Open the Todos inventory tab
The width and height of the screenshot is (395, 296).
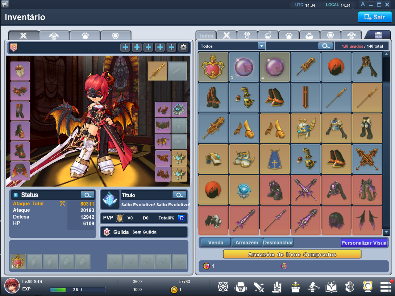click(206, 35)
